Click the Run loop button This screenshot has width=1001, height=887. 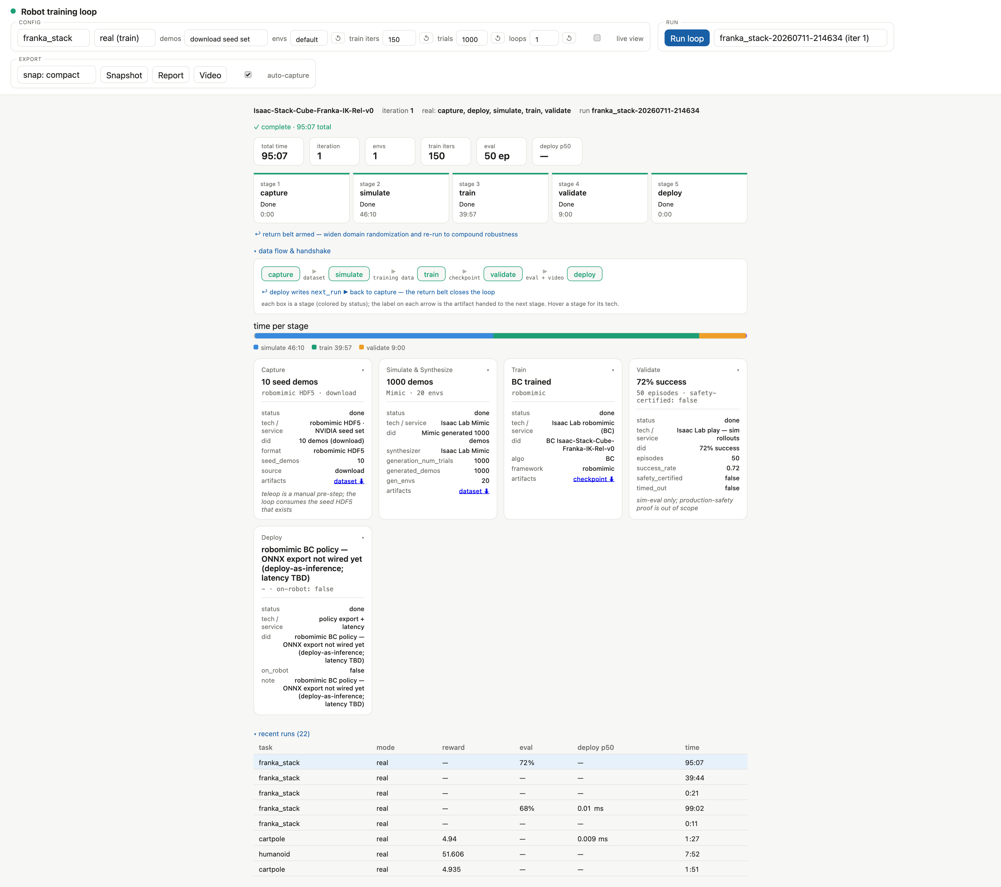click(687, 38)
